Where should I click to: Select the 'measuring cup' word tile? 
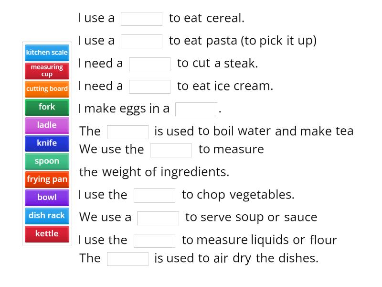46,71
